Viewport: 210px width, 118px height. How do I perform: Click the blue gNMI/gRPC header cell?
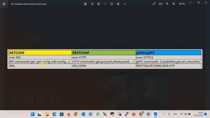tap(168, 53)
